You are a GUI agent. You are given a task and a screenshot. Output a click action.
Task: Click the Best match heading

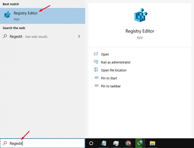pos(11,4)
